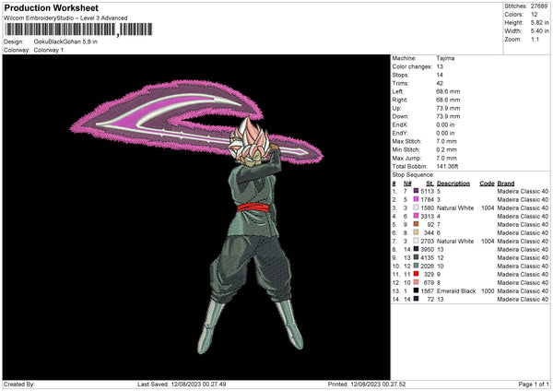Click 'Natural White' description in stop row 7

(455, 241)
